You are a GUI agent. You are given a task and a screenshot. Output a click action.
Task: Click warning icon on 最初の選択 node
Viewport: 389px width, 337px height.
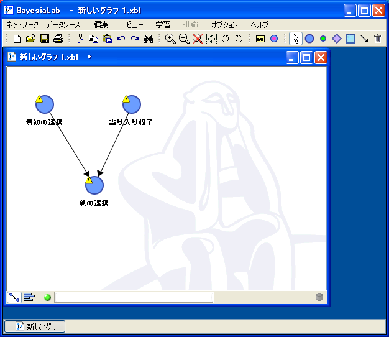(39, 99)
